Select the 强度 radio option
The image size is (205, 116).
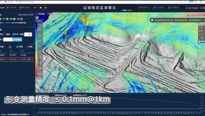point(5,34)
